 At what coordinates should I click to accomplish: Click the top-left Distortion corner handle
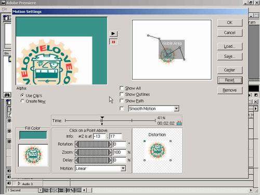coord(145,141)
